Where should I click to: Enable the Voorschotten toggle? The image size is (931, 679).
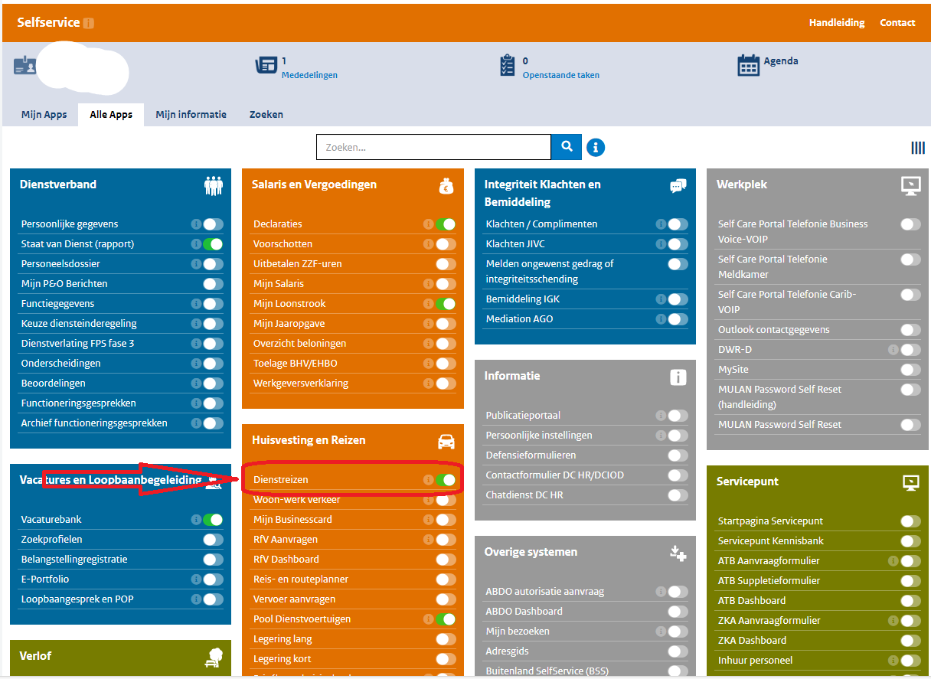tap(446, 244)
